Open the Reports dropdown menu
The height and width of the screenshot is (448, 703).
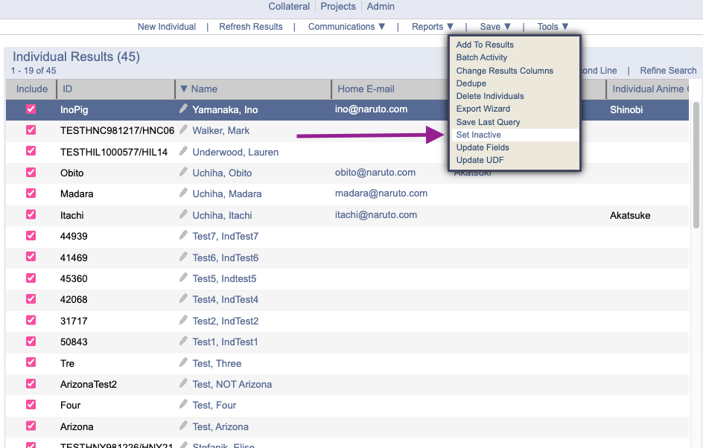433,27
